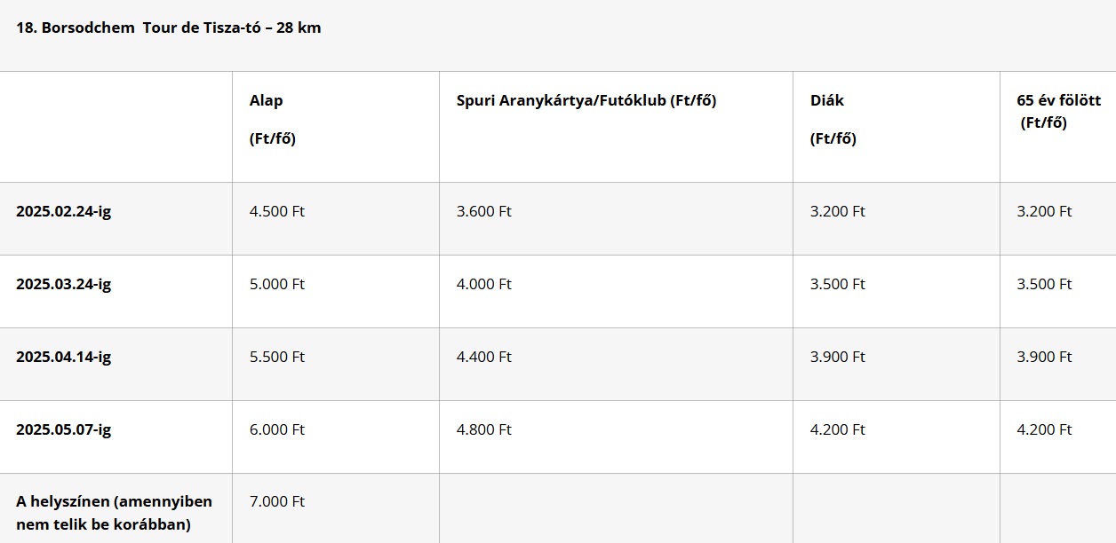Select the 2025.02.24-ig row label

64,211
